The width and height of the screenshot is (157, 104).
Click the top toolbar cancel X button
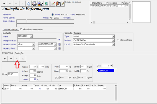tap(22, 4)
